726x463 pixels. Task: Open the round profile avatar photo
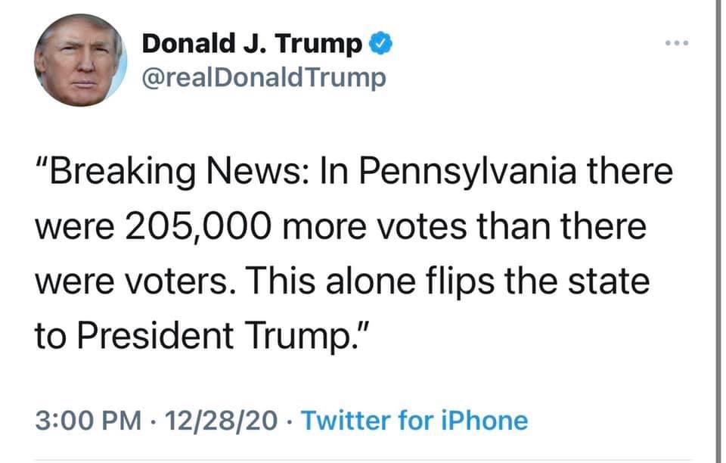click(x=79, y=59)
